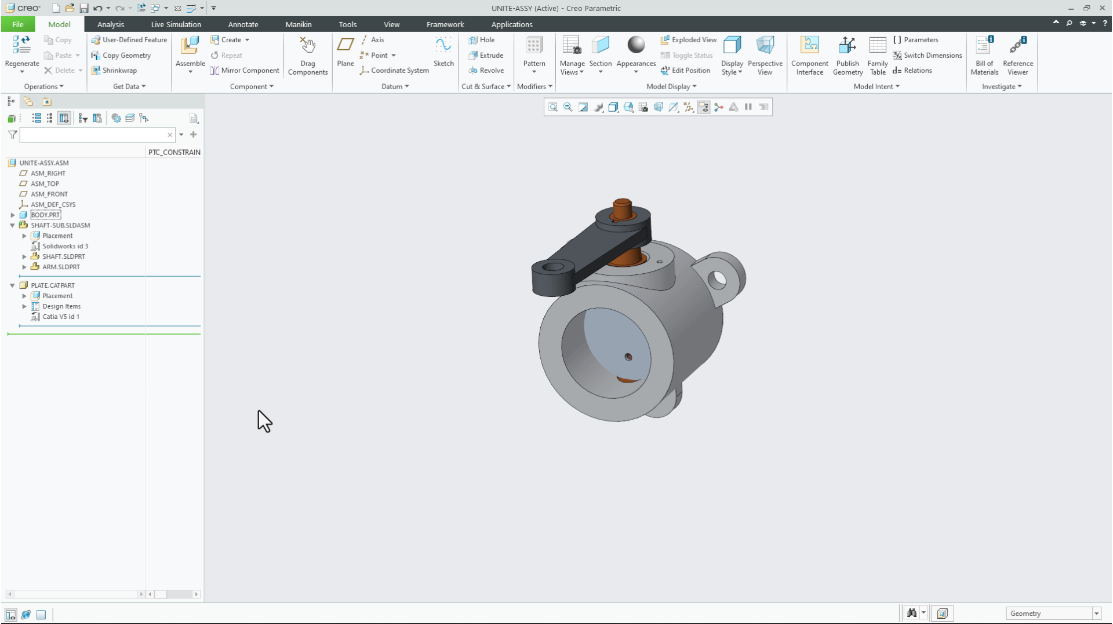The width and height of the screenshot is (1113, 624).
Task: Toggle the Exploded View
Action: pyautogui.click(x=689, y=40)
